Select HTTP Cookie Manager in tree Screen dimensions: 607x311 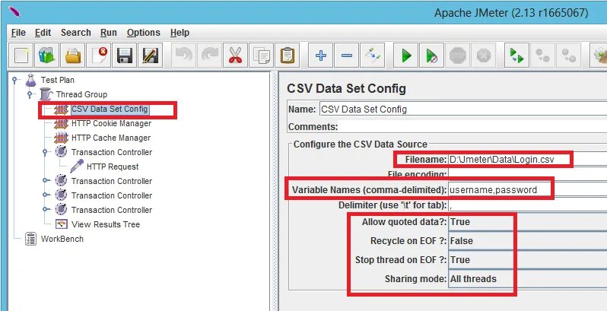tap(111, 123)
